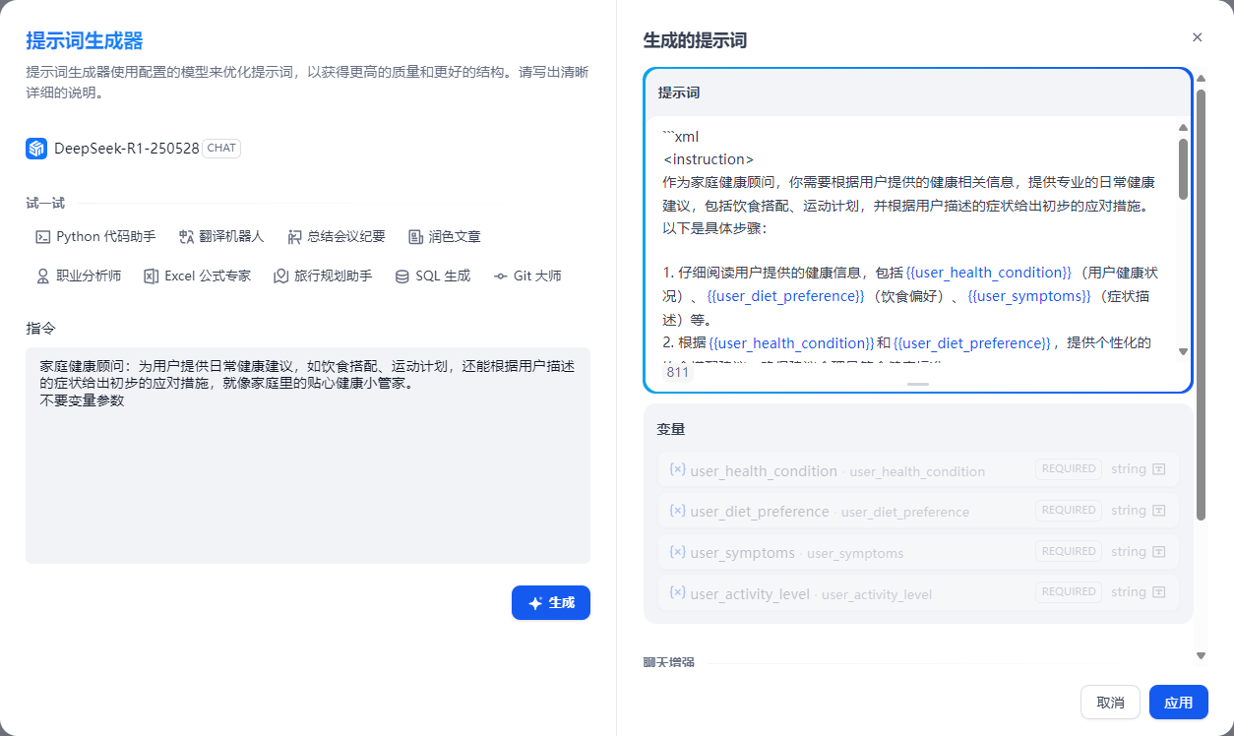Click the type icon for user_symptoms
The width and height of the screenshot is (1234, 736).
click(x=1159, y=552)
